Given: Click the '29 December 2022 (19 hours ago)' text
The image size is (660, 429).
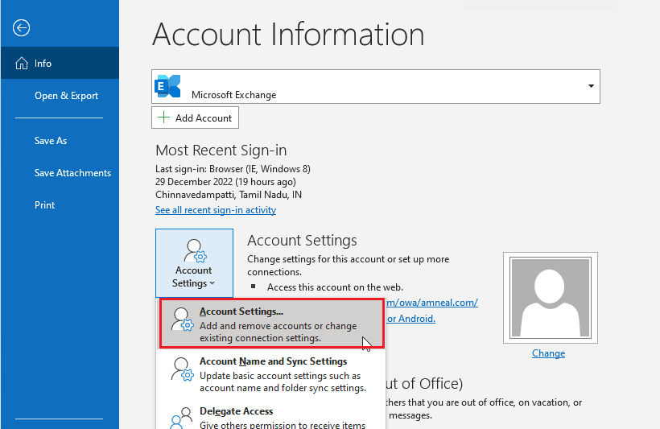Looking at the screenshot, I should pyautogui.click(x=225, y=181).
